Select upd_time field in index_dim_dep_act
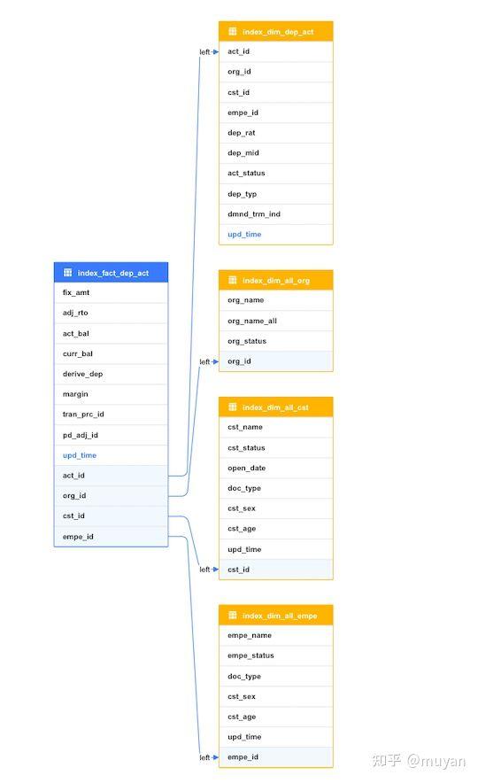This screenshot has height=783, width=478. tap(276, 234)
